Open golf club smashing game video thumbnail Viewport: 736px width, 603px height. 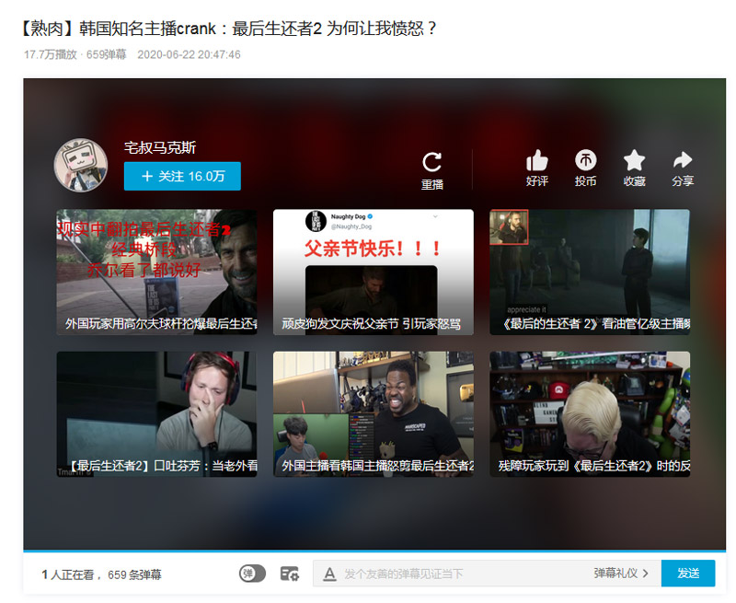click(156, 272)
